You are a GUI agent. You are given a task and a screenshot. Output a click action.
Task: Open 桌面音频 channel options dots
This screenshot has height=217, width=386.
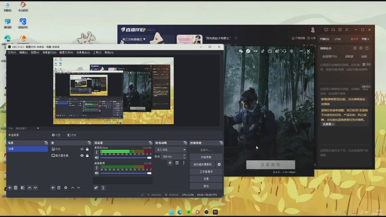point(97,168)
